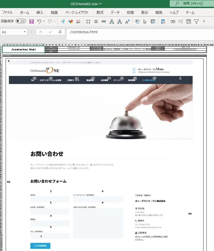The image size is (214, 251).
Task: Click the grayed sheets with arrow icon
Action: [181, 22]
